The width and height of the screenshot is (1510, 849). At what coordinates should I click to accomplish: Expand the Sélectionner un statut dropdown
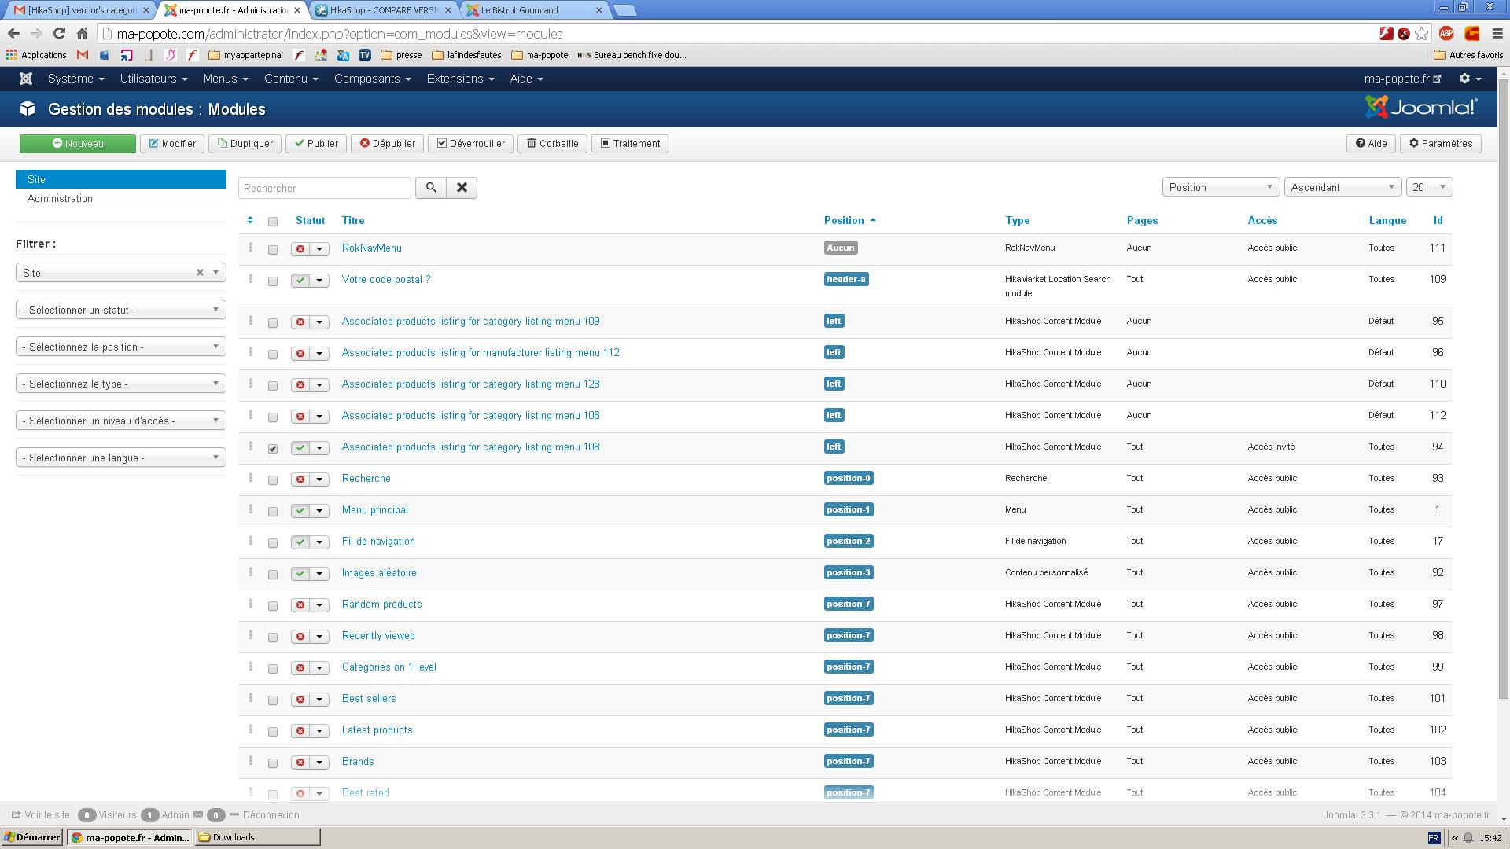click(120, 310)
